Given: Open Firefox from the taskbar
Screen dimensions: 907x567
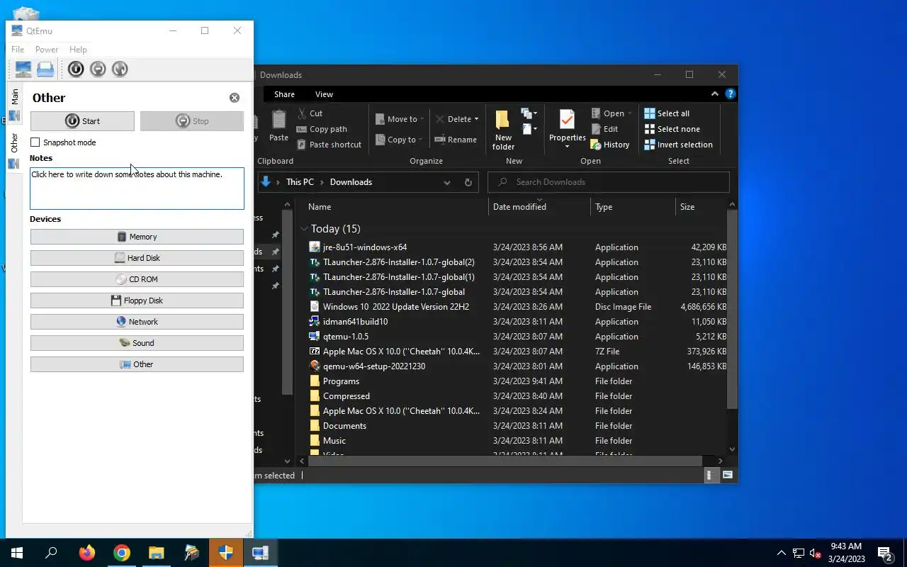Looking at the screenshot, I should tap(87, 553).
